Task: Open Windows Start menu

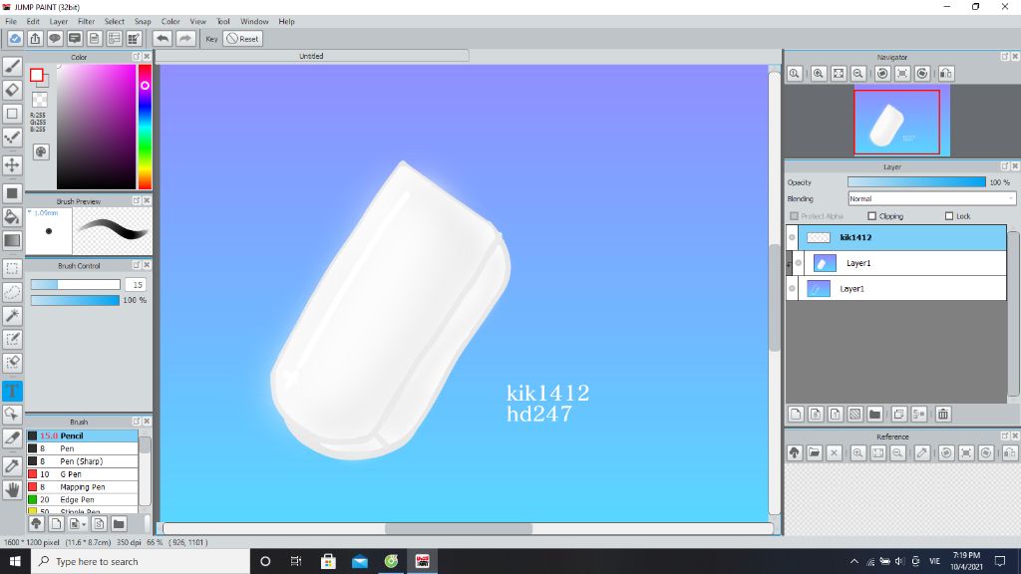Action: coord(15,561)
